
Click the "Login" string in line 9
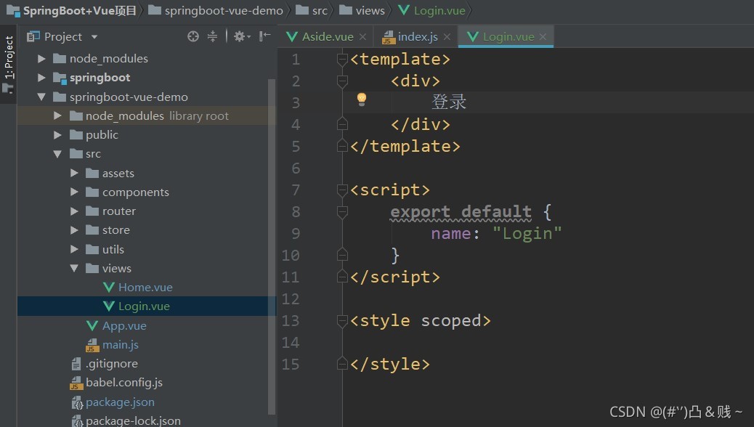[527, 234]
